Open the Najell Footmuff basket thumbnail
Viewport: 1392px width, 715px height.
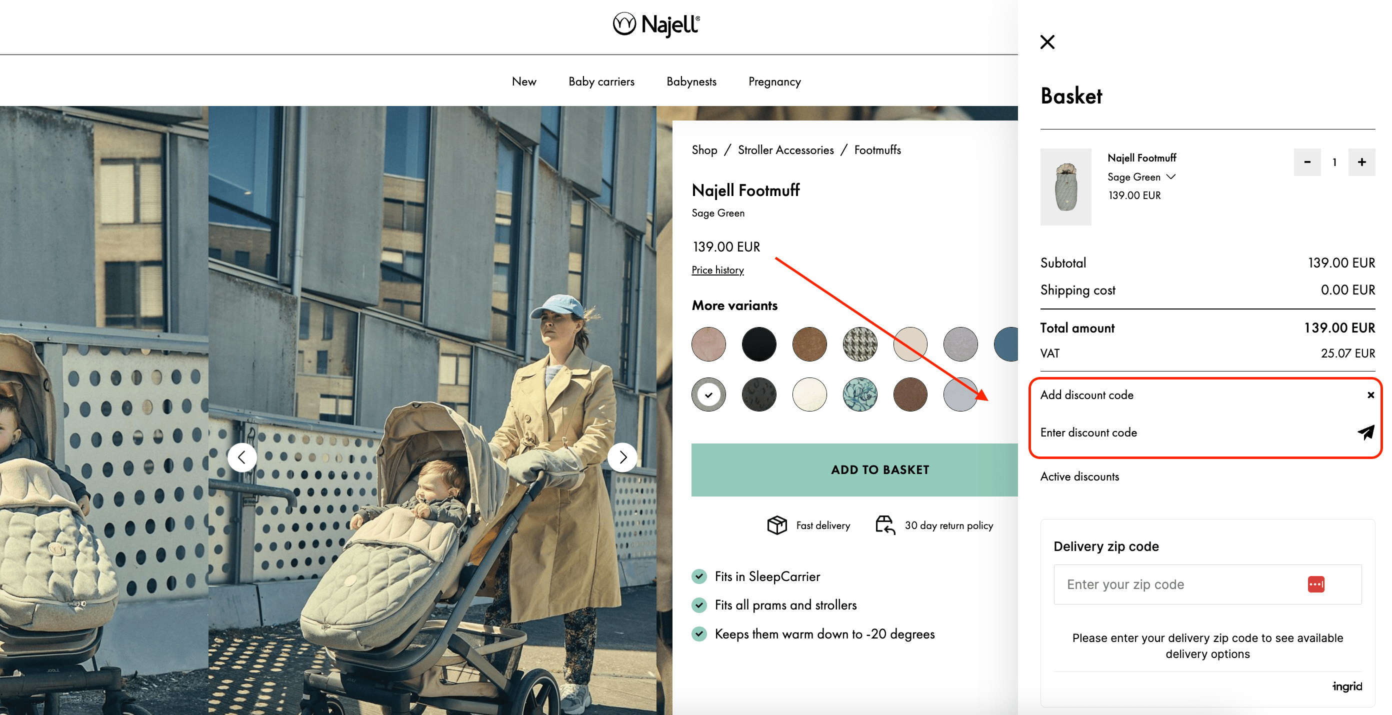pos(1065,186)
